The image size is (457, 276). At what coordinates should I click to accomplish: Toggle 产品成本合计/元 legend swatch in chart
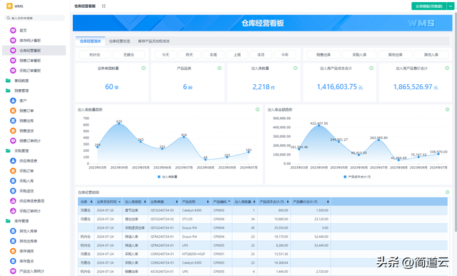(345, 177)
